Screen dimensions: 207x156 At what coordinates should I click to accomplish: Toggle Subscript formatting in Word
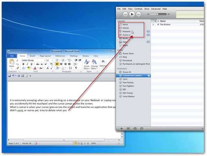42,64
